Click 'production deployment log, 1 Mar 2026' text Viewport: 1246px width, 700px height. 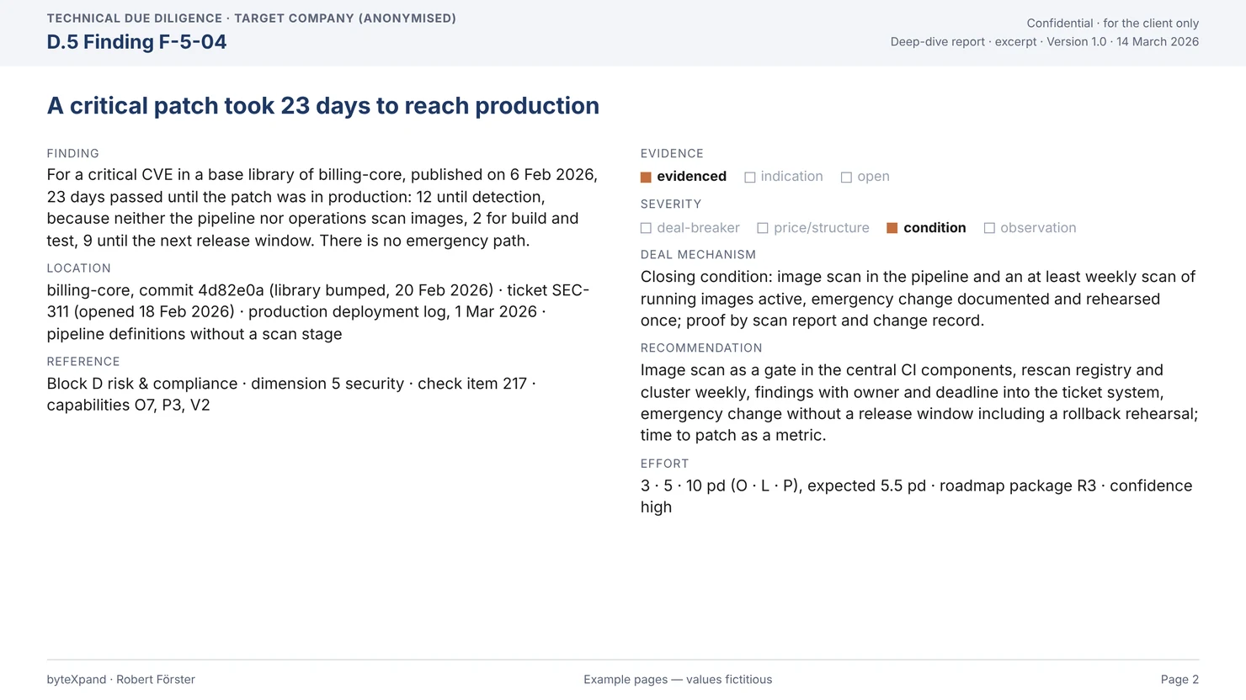point(392,312)
